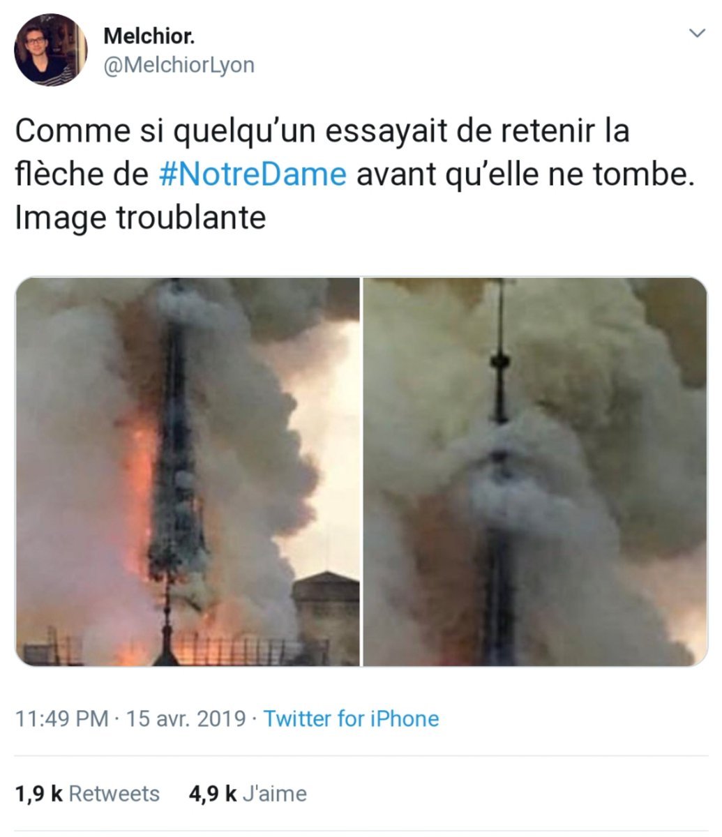The image size is (722, 837).
Task: View the 1,9 k Retweets list
Action: tap(87, 794)
